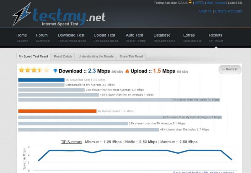
Task: Click the Sign In link
Action: [205, 11]
